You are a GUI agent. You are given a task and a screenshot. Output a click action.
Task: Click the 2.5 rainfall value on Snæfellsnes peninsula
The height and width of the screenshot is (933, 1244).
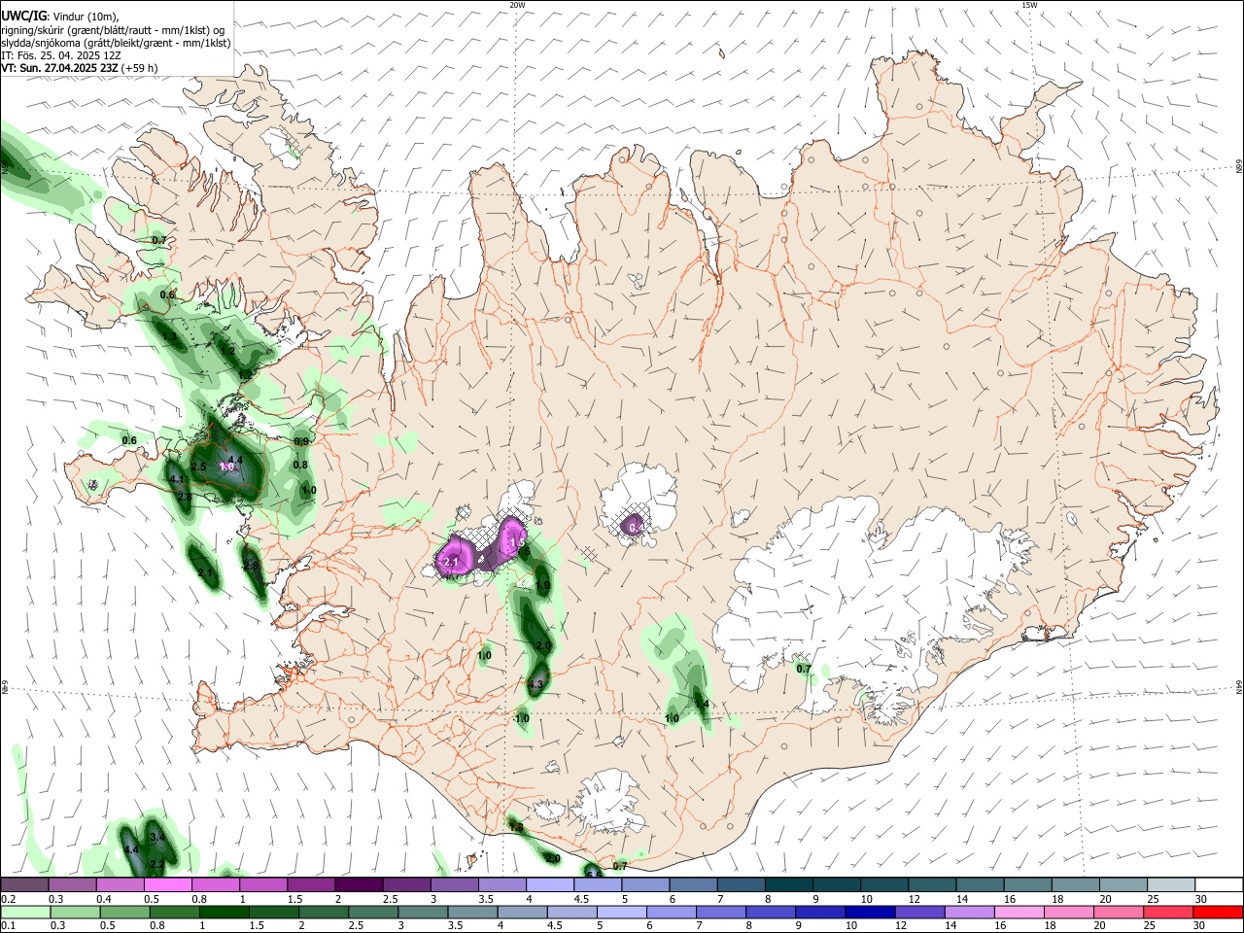click(x=198, y=466)
